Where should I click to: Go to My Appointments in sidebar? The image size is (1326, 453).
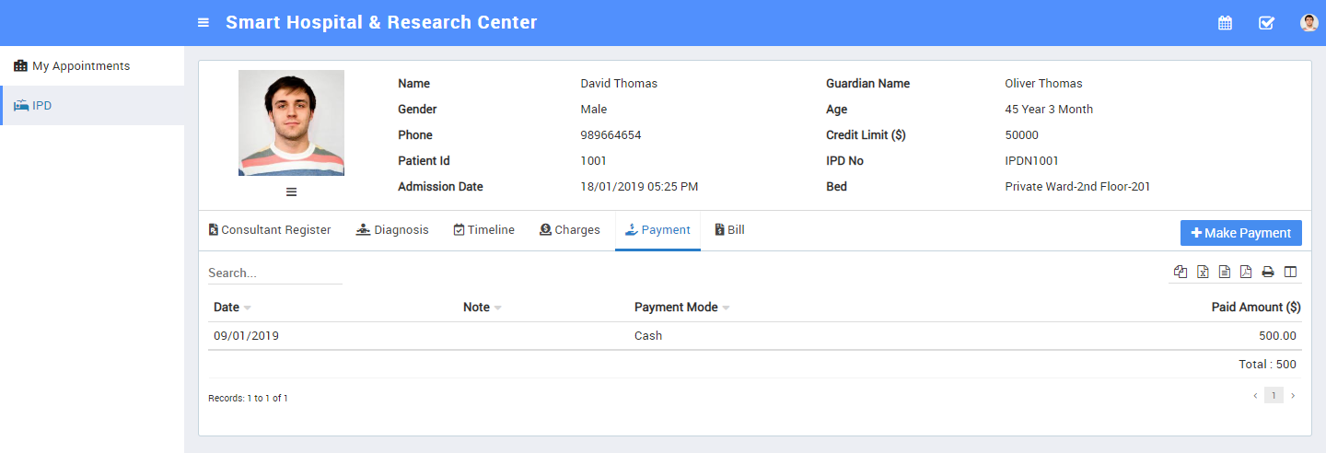(81, 66)
